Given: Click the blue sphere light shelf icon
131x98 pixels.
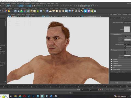Looking at the screenshot, I should (x=47, y=11).
